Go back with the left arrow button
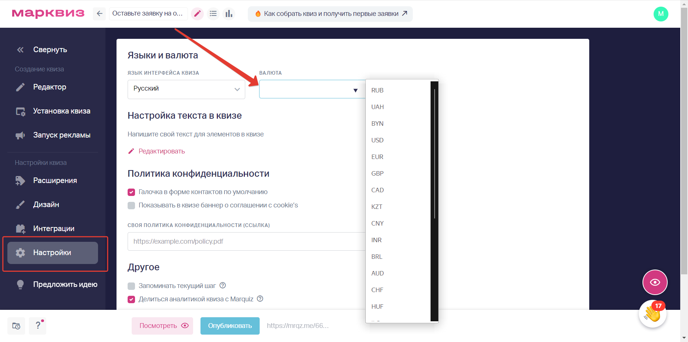The height and width of the screenshot is (342, 688). (99, 14)
